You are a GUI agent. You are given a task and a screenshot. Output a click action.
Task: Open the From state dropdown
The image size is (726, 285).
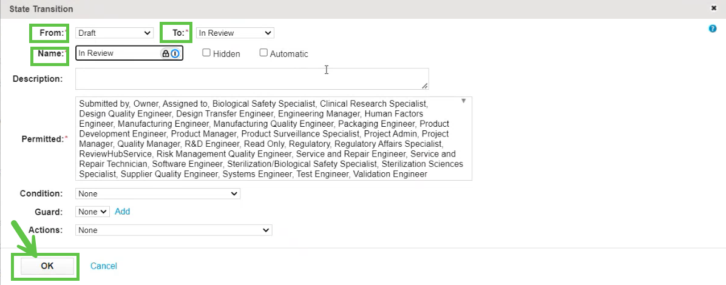(x=114, y=33)
